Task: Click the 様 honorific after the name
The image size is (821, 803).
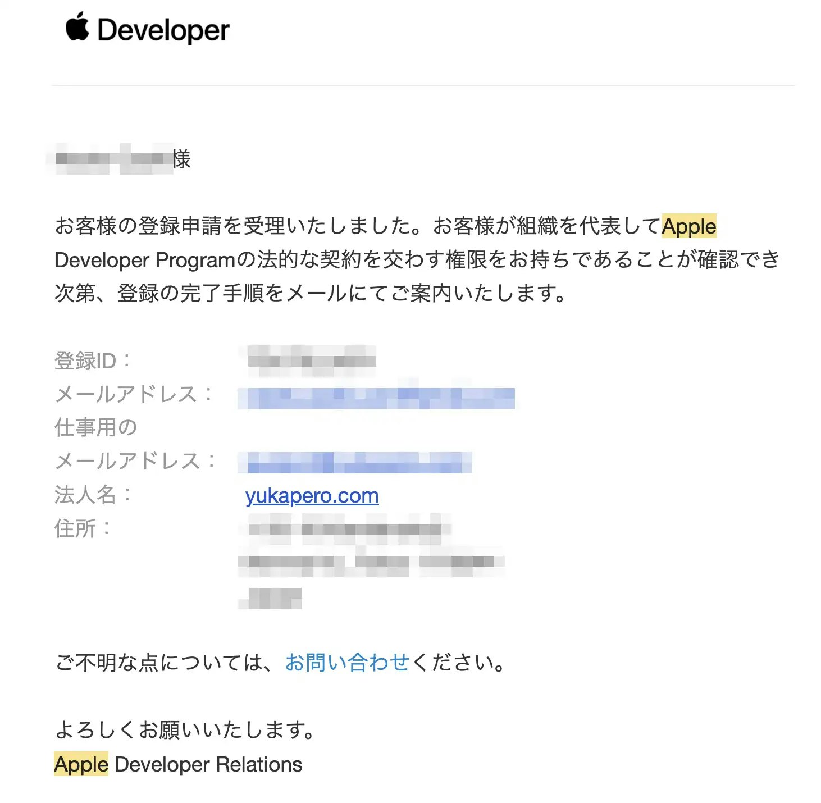Action: pyautogui.click(x=181, y=159)
